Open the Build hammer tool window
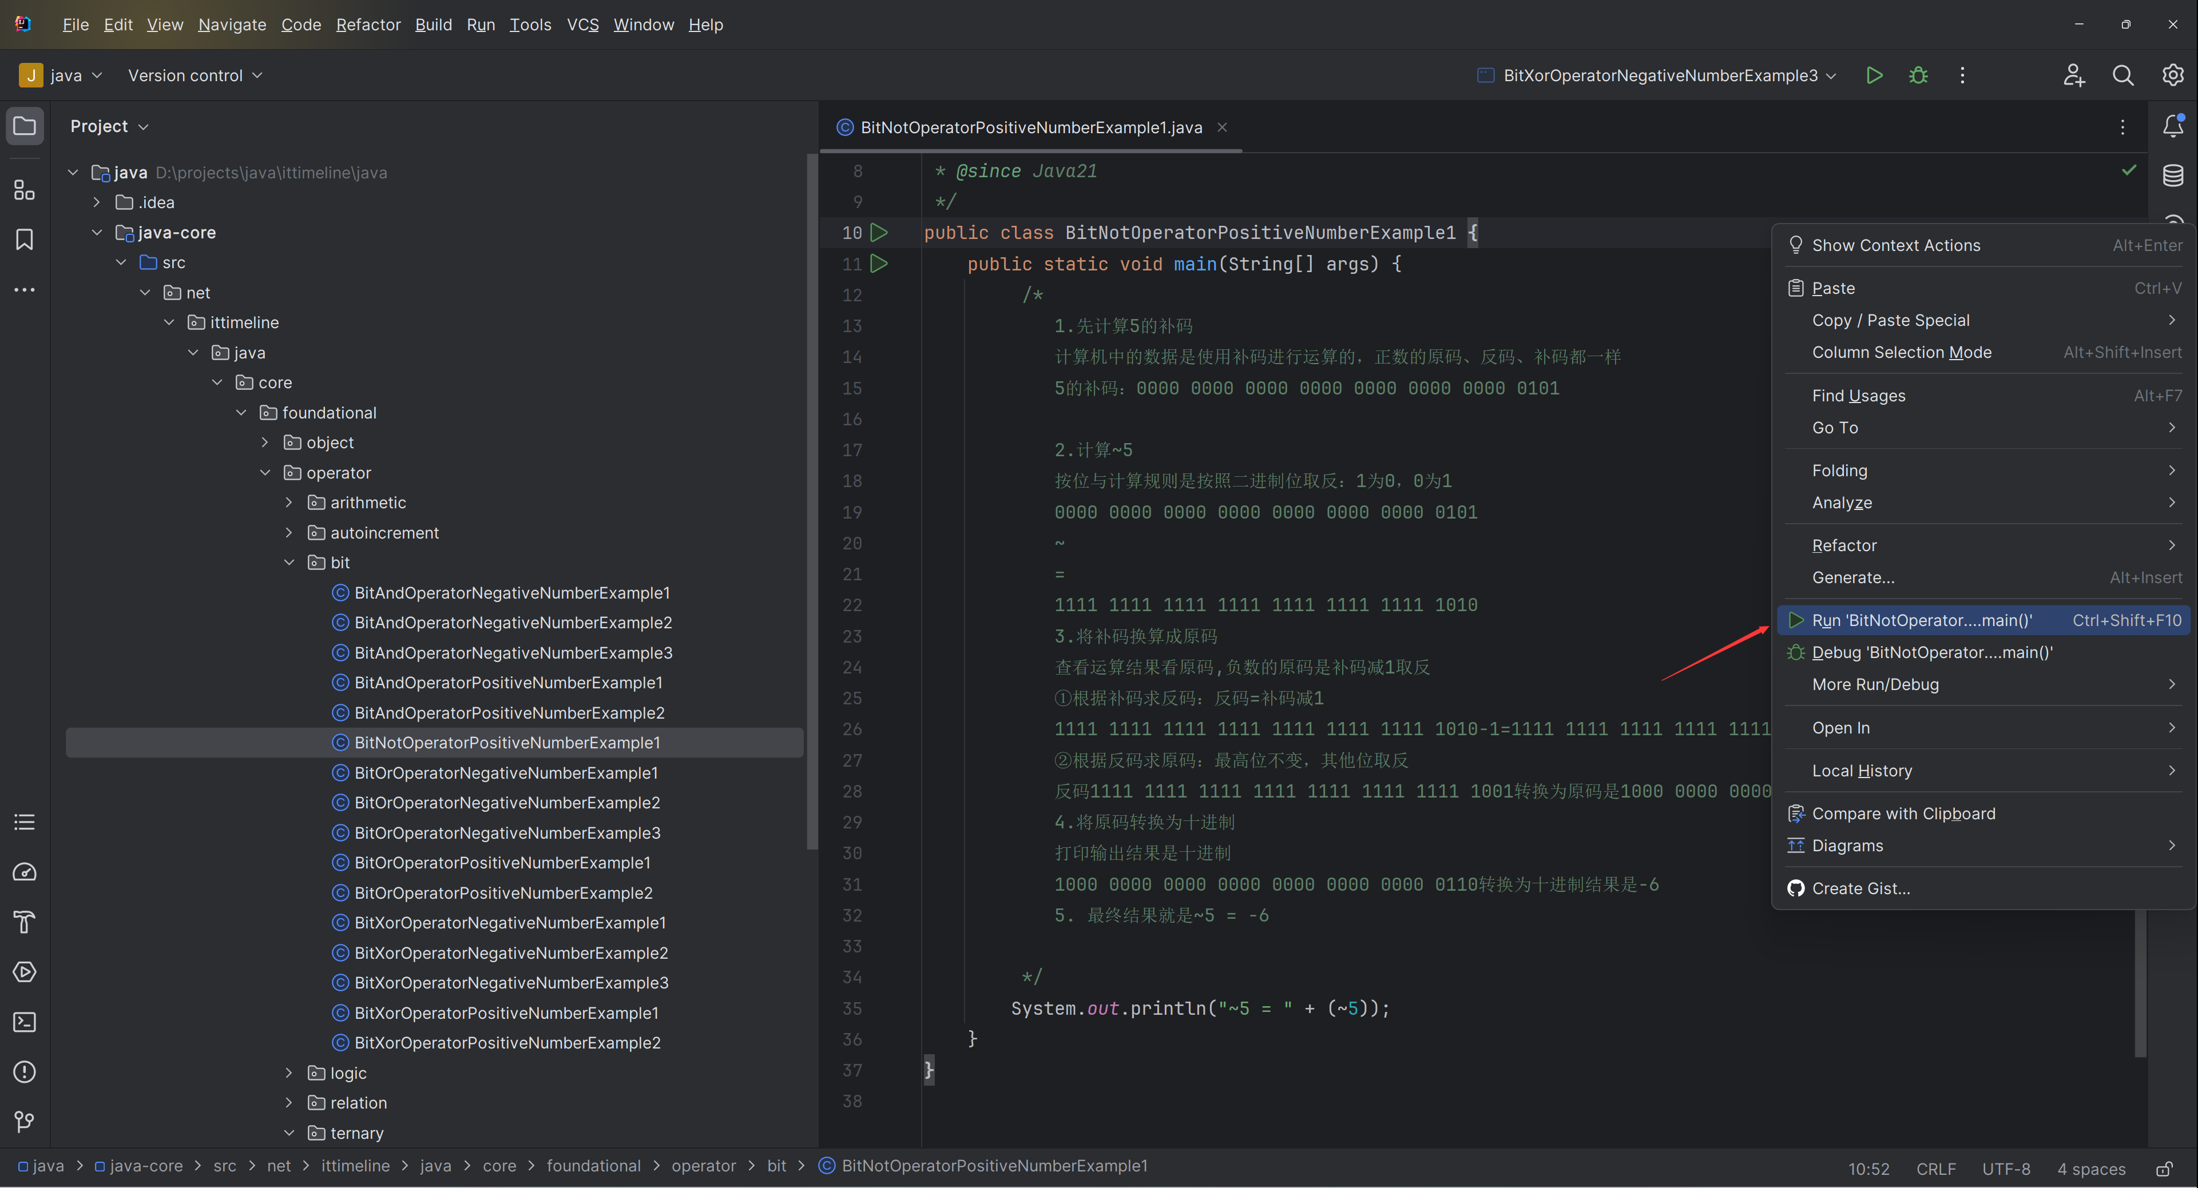This screenshot has height=1188, width=2198. click(25, 922)
